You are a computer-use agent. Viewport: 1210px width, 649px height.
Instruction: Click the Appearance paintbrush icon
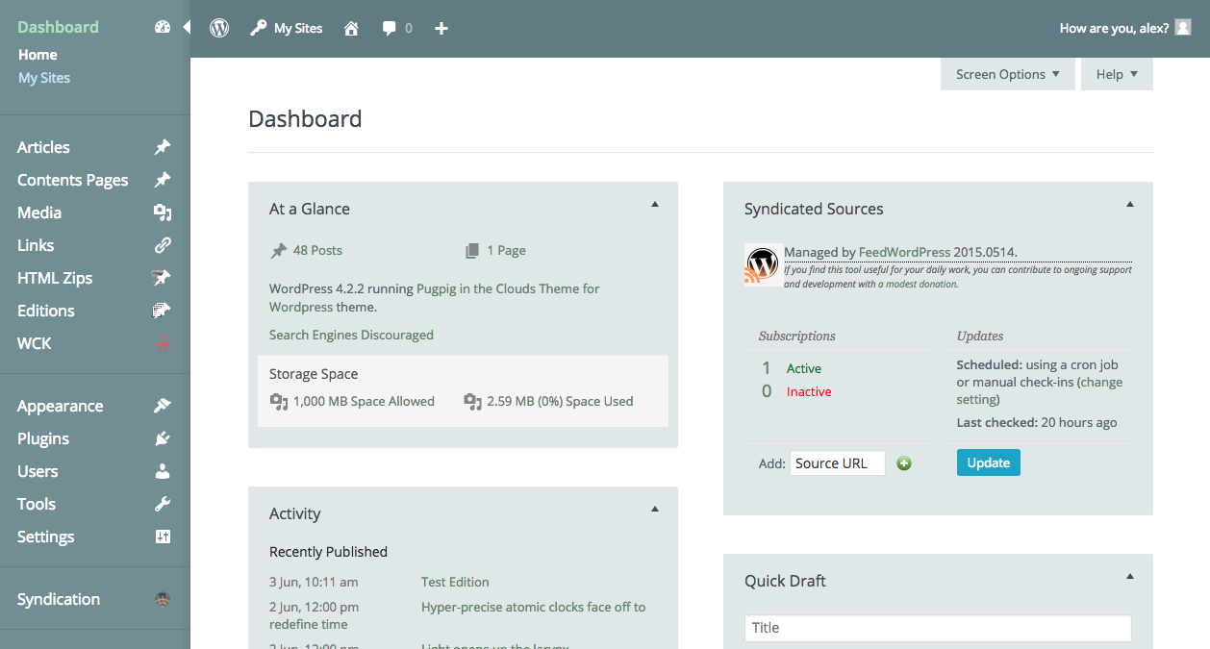tap(163, 406)
